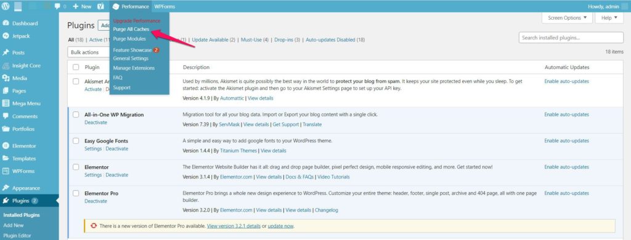Open the Dashboard gauge icon in sidebar

(6, 23)
